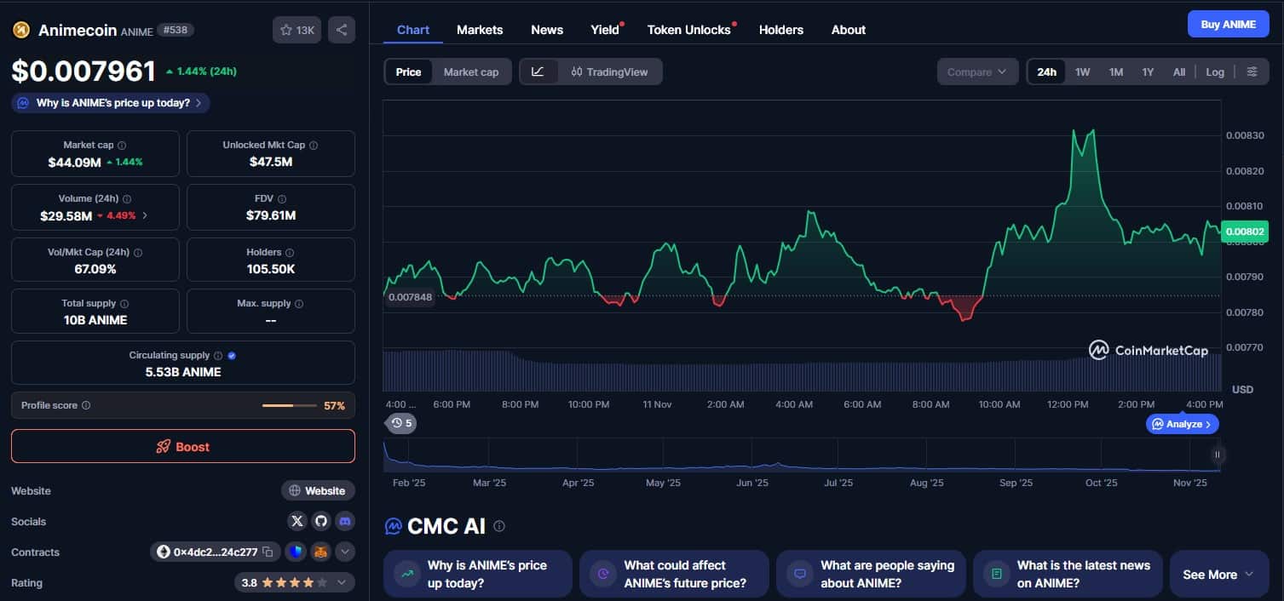The height and width of the screenshot is (601, 1284).
Task: Enable Log scale on chart
Action: [1215, 72]
